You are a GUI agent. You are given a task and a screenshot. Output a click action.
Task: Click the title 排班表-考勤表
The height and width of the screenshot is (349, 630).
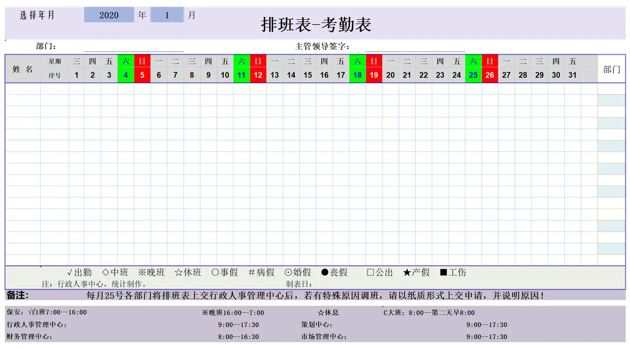pyautogui.click(x=316, y=25)
